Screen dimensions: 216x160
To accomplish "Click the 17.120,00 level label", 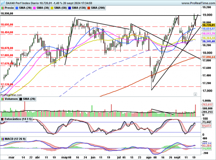I will (x=7, y=84).
